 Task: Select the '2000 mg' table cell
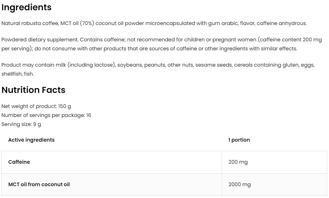pos(240,185)
